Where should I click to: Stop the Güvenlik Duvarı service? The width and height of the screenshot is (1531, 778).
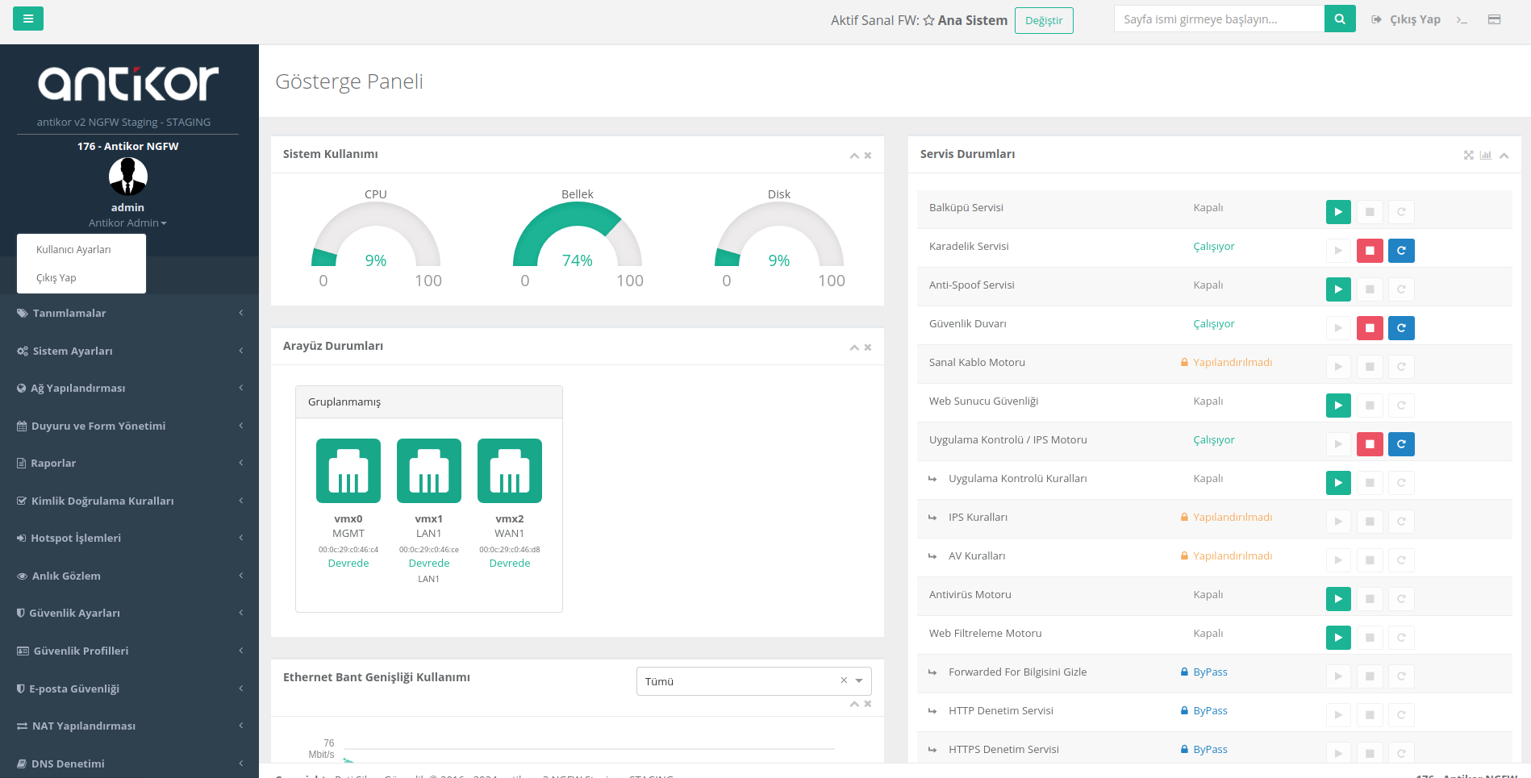click(1370, 328)
